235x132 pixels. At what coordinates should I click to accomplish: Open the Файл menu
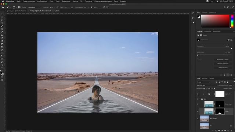coord(18,1)
